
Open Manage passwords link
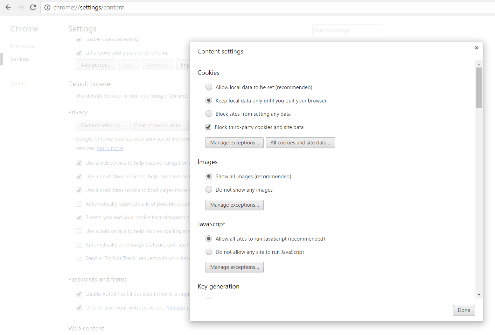pos(178,308)
